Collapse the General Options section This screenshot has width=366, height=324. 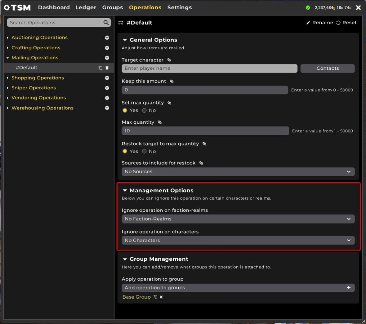tap(125, 40)
